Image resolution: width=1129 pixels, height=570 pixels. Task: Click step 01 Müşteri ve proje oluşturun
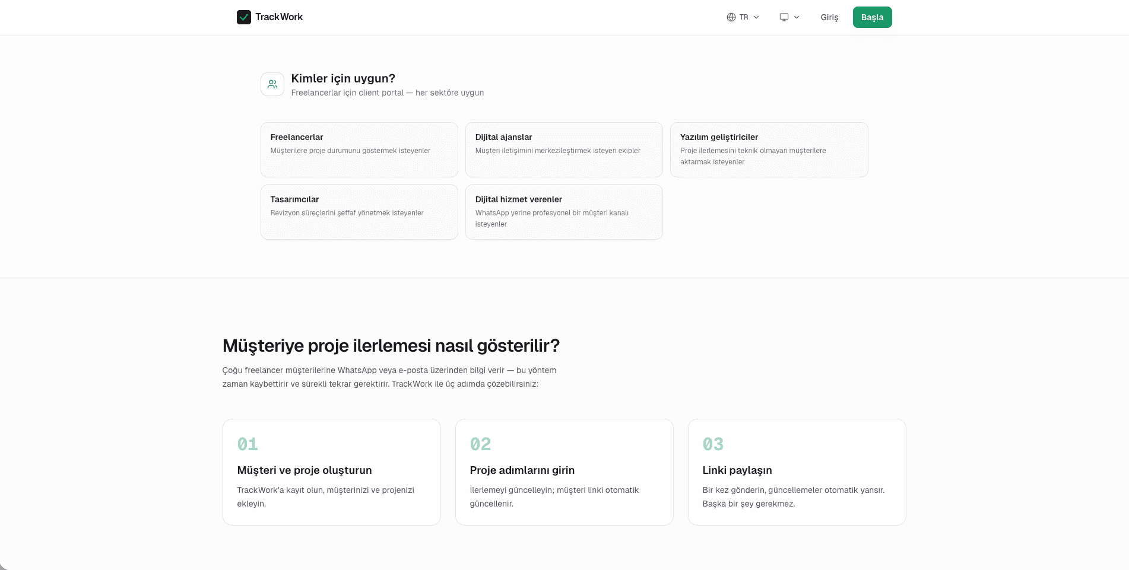pos(331,472)
